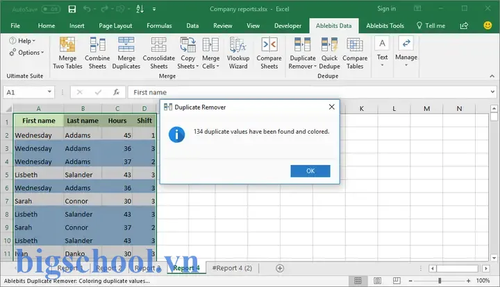Switch to the Review tab
The width and height of the screenshot is (500, 287).
coord(223,26)
